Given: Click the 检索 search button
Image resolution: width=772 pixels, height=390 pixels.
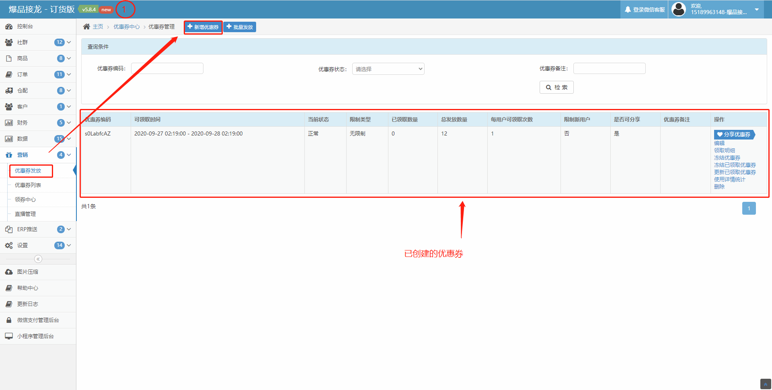Looking at the screenshot, I should [556, 88].
